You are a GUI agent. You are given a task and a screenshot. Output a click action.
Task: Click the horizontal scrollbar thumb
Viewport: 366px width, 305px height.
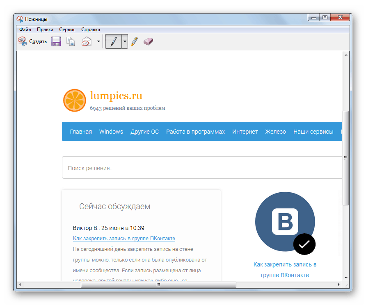[x=158, y=285]
